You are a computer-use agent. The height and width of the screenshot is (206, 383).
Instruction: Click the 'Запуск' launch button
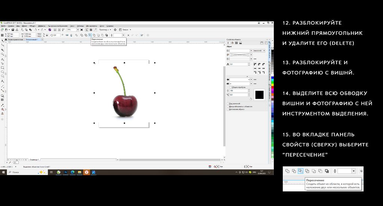pyautogui.click(x=123, y=29)
